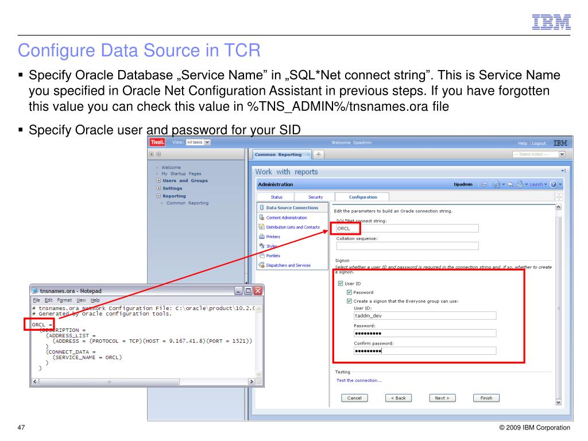The image size is (588, 441).
Task: Open the Help icon dropdown arrow
Action: point(560,184)
